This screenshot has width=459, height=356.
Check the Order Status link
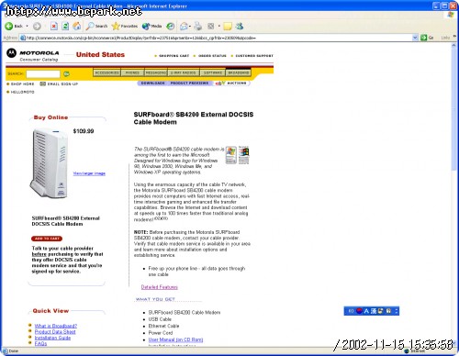[212, 56]
